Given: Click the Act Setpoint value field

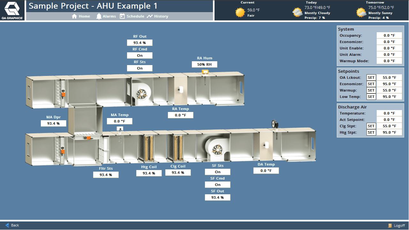Looking at the screenshot, I should pos(390,120).
